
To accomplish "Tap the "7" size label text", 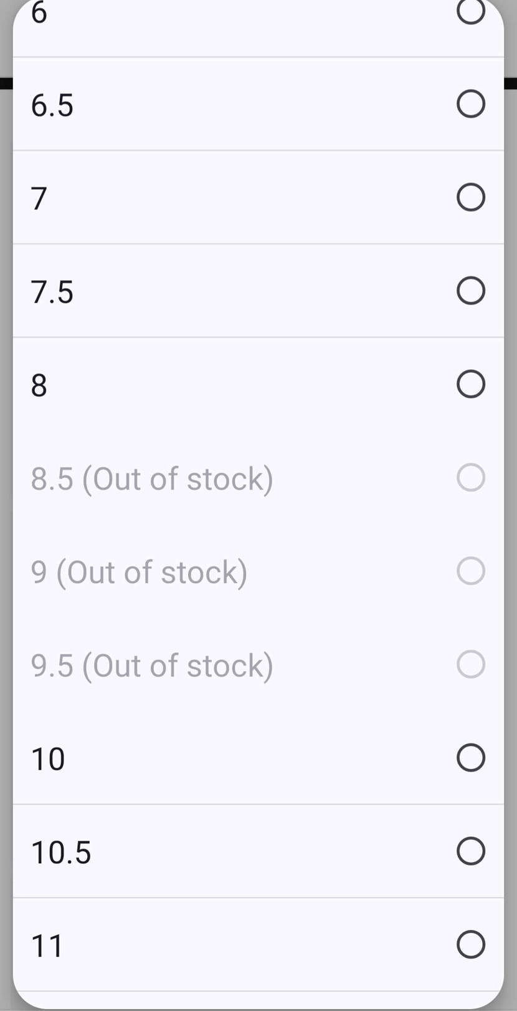I will 39,198.
